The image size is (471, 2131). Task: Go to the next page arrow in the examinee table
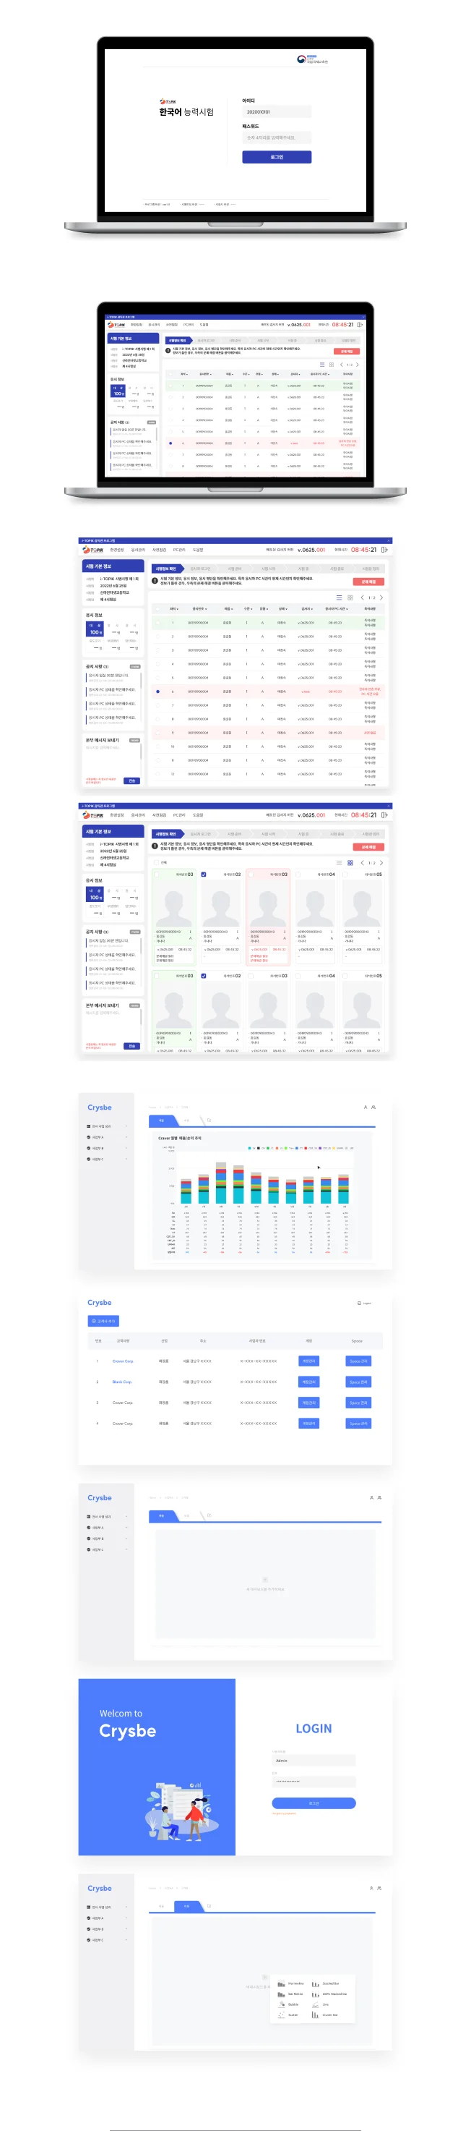[381, 597]
